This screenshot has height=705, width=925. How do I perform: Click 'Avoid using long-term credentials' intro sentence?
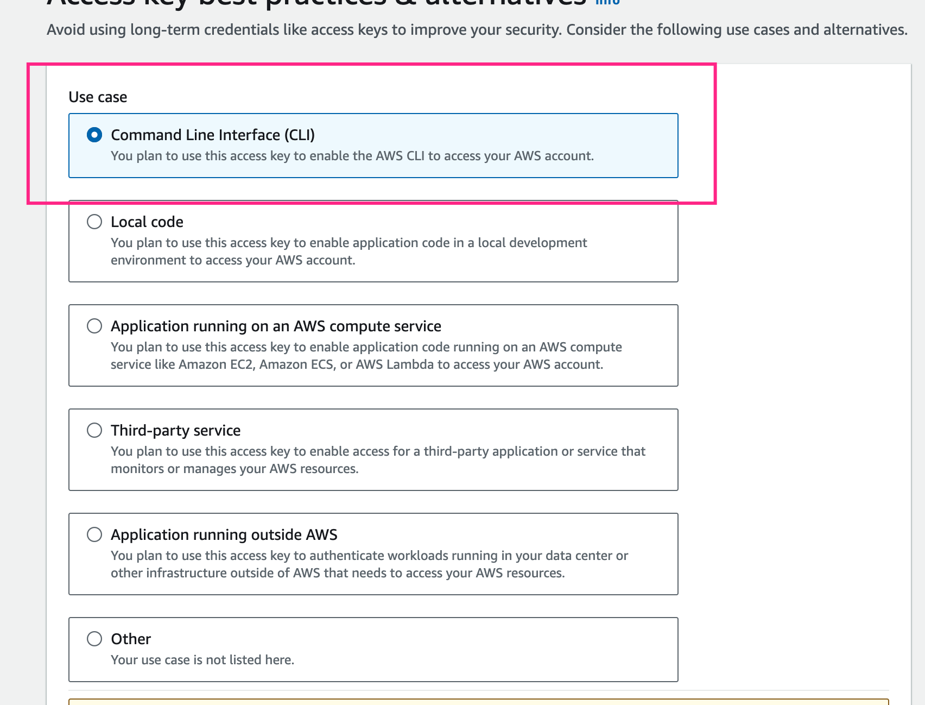tap(477, 29)
